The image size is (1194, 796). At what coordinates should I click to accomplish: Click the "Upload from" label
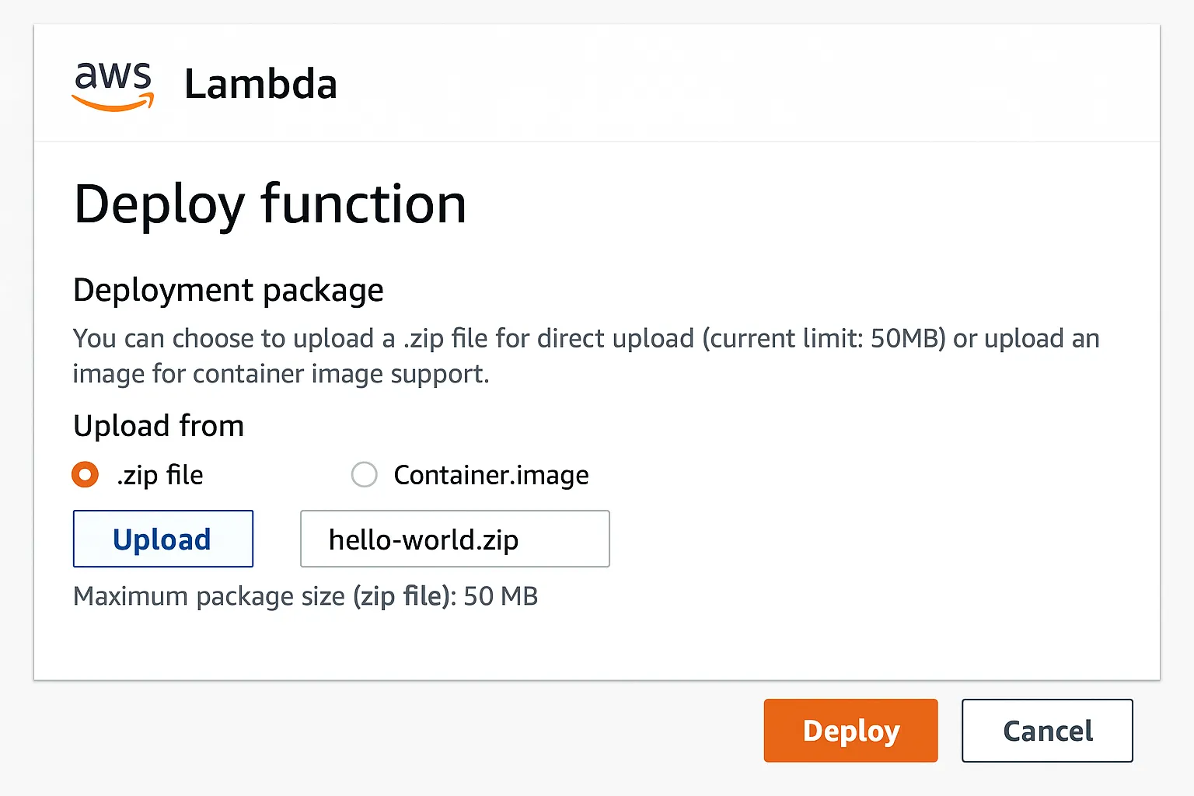pyautogui.click(x=159, y=426)
